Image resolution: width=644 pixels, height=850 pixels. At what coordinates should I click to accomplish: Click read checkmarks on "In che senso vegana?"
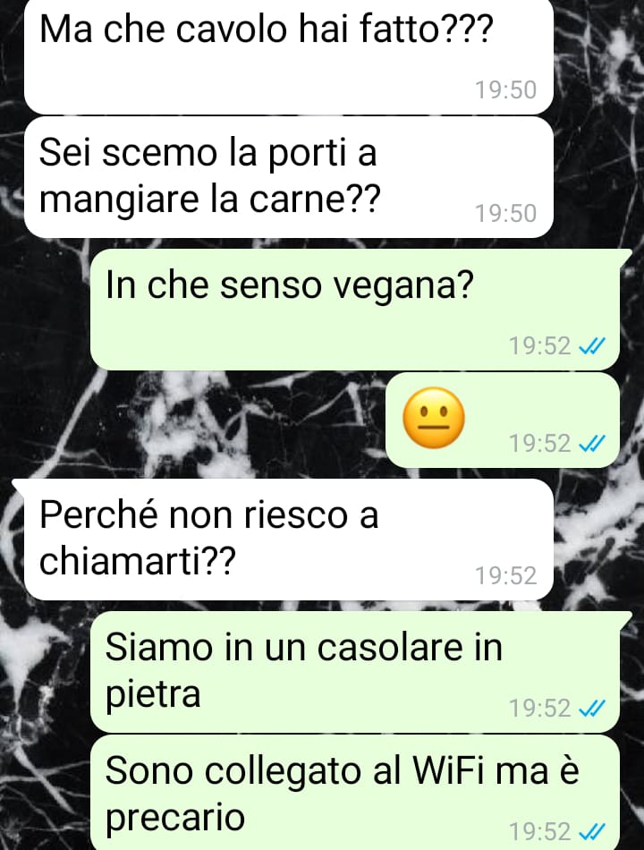coord(592,345)
